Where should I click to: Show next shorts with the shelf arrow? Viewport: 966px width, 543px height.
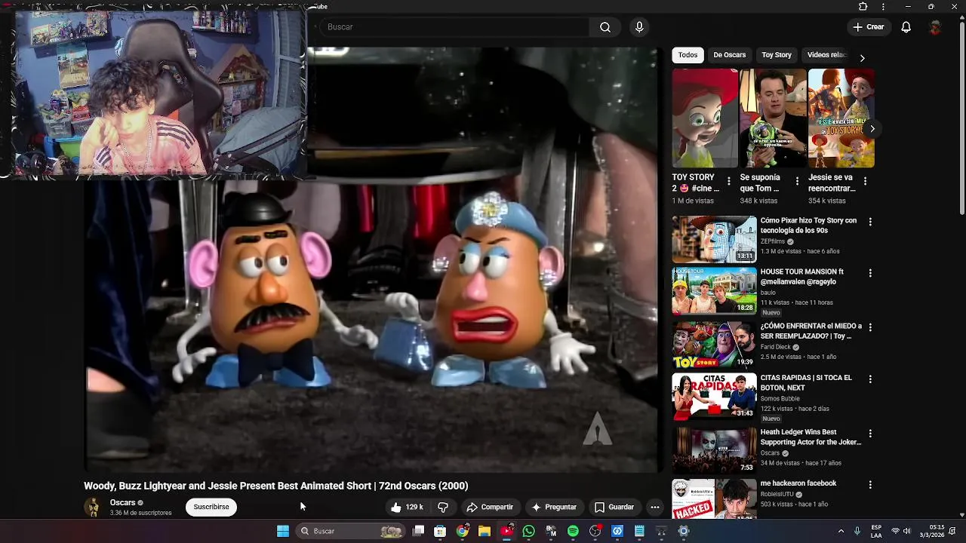pos(872,129)
